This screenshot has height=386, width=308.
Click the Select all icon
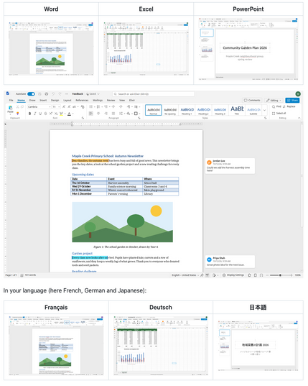[x=274, y=114]
